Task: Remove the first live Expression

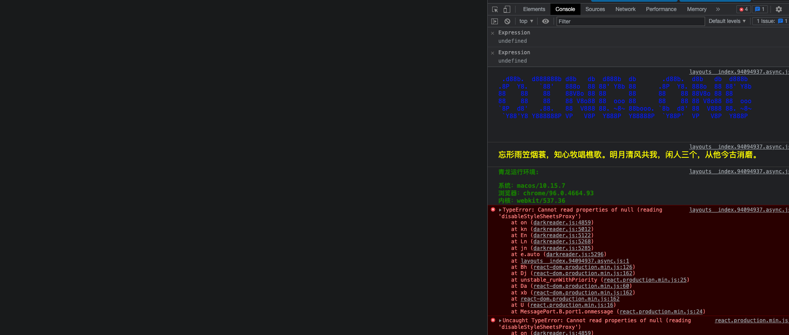Action: point(493,33)
